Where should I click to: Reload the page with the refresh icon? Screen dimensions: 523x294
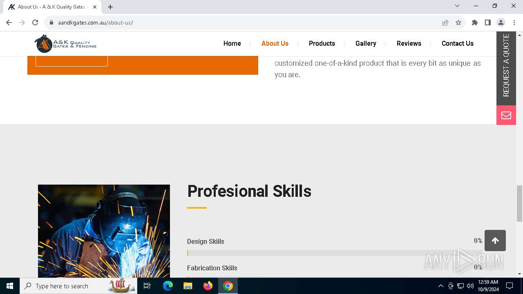click(x=35, y=22)
